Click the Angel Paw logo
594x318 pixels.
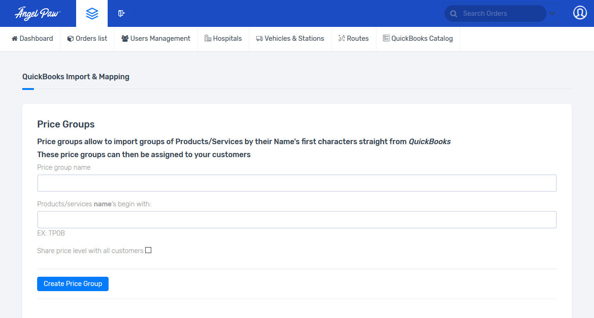click(x=38, y=13)
